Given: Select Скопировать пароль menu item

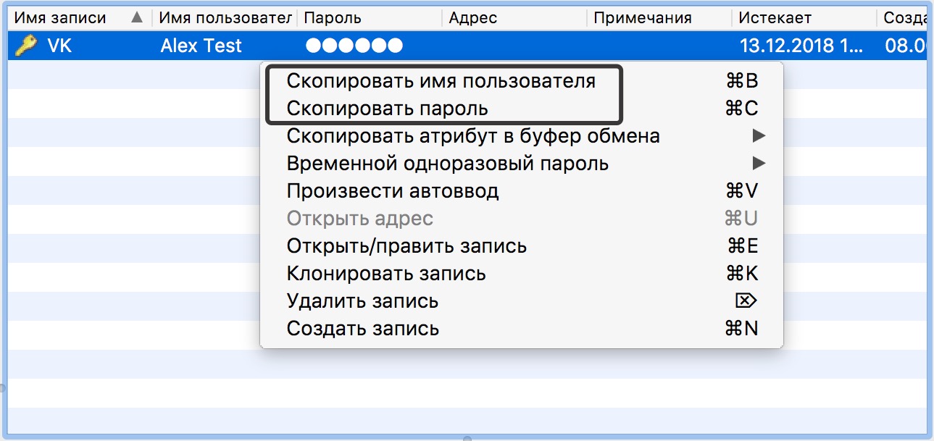Looking at the screenshot, I should 388,109.
